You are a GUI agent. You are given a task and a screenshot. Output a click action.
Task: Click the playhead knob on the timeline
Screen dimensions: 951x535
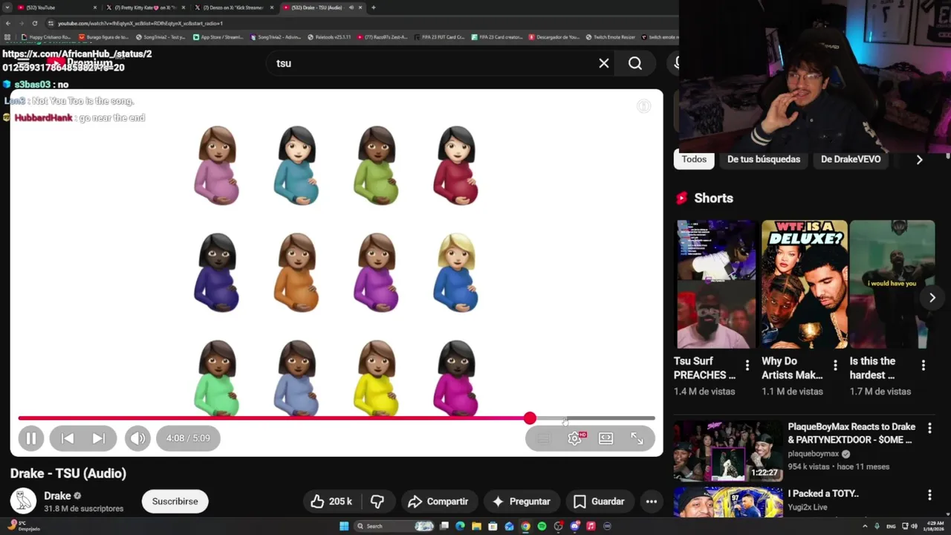coord(530,418)
